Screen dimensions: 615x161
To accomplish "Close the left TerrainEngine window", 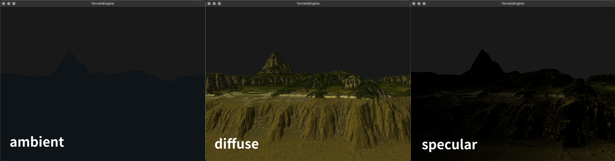I will [x=4, y=4].
